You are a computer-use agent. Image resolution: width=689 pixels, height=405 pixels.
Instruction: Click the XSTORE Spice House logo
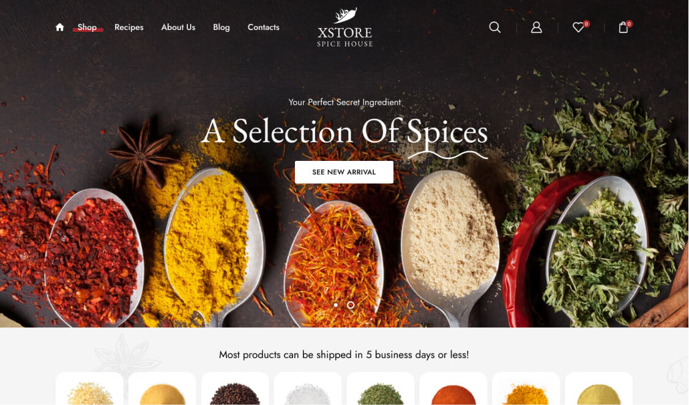coord(345,28)
